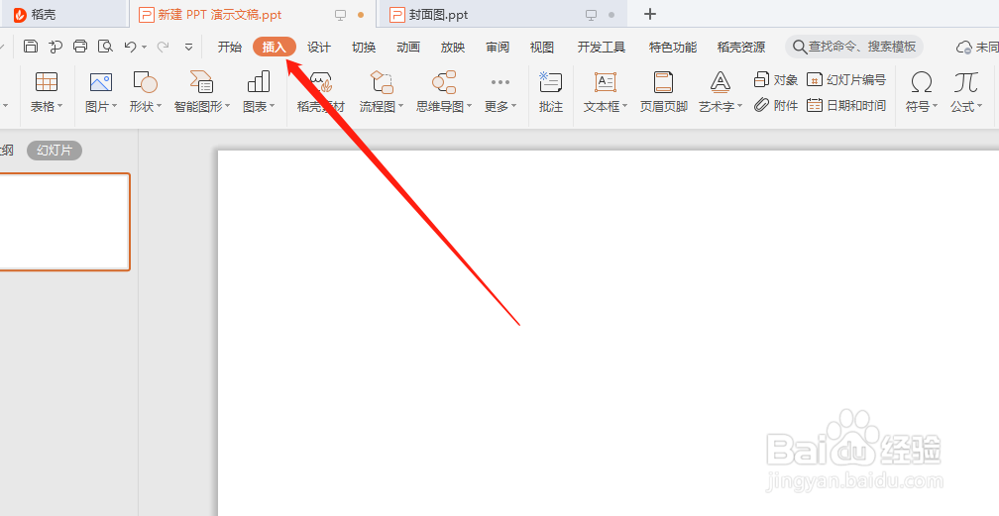999x516 pixels.
Task: Open the 更多 more options icon
Action: pyautogui.click(x=500, y=82)
